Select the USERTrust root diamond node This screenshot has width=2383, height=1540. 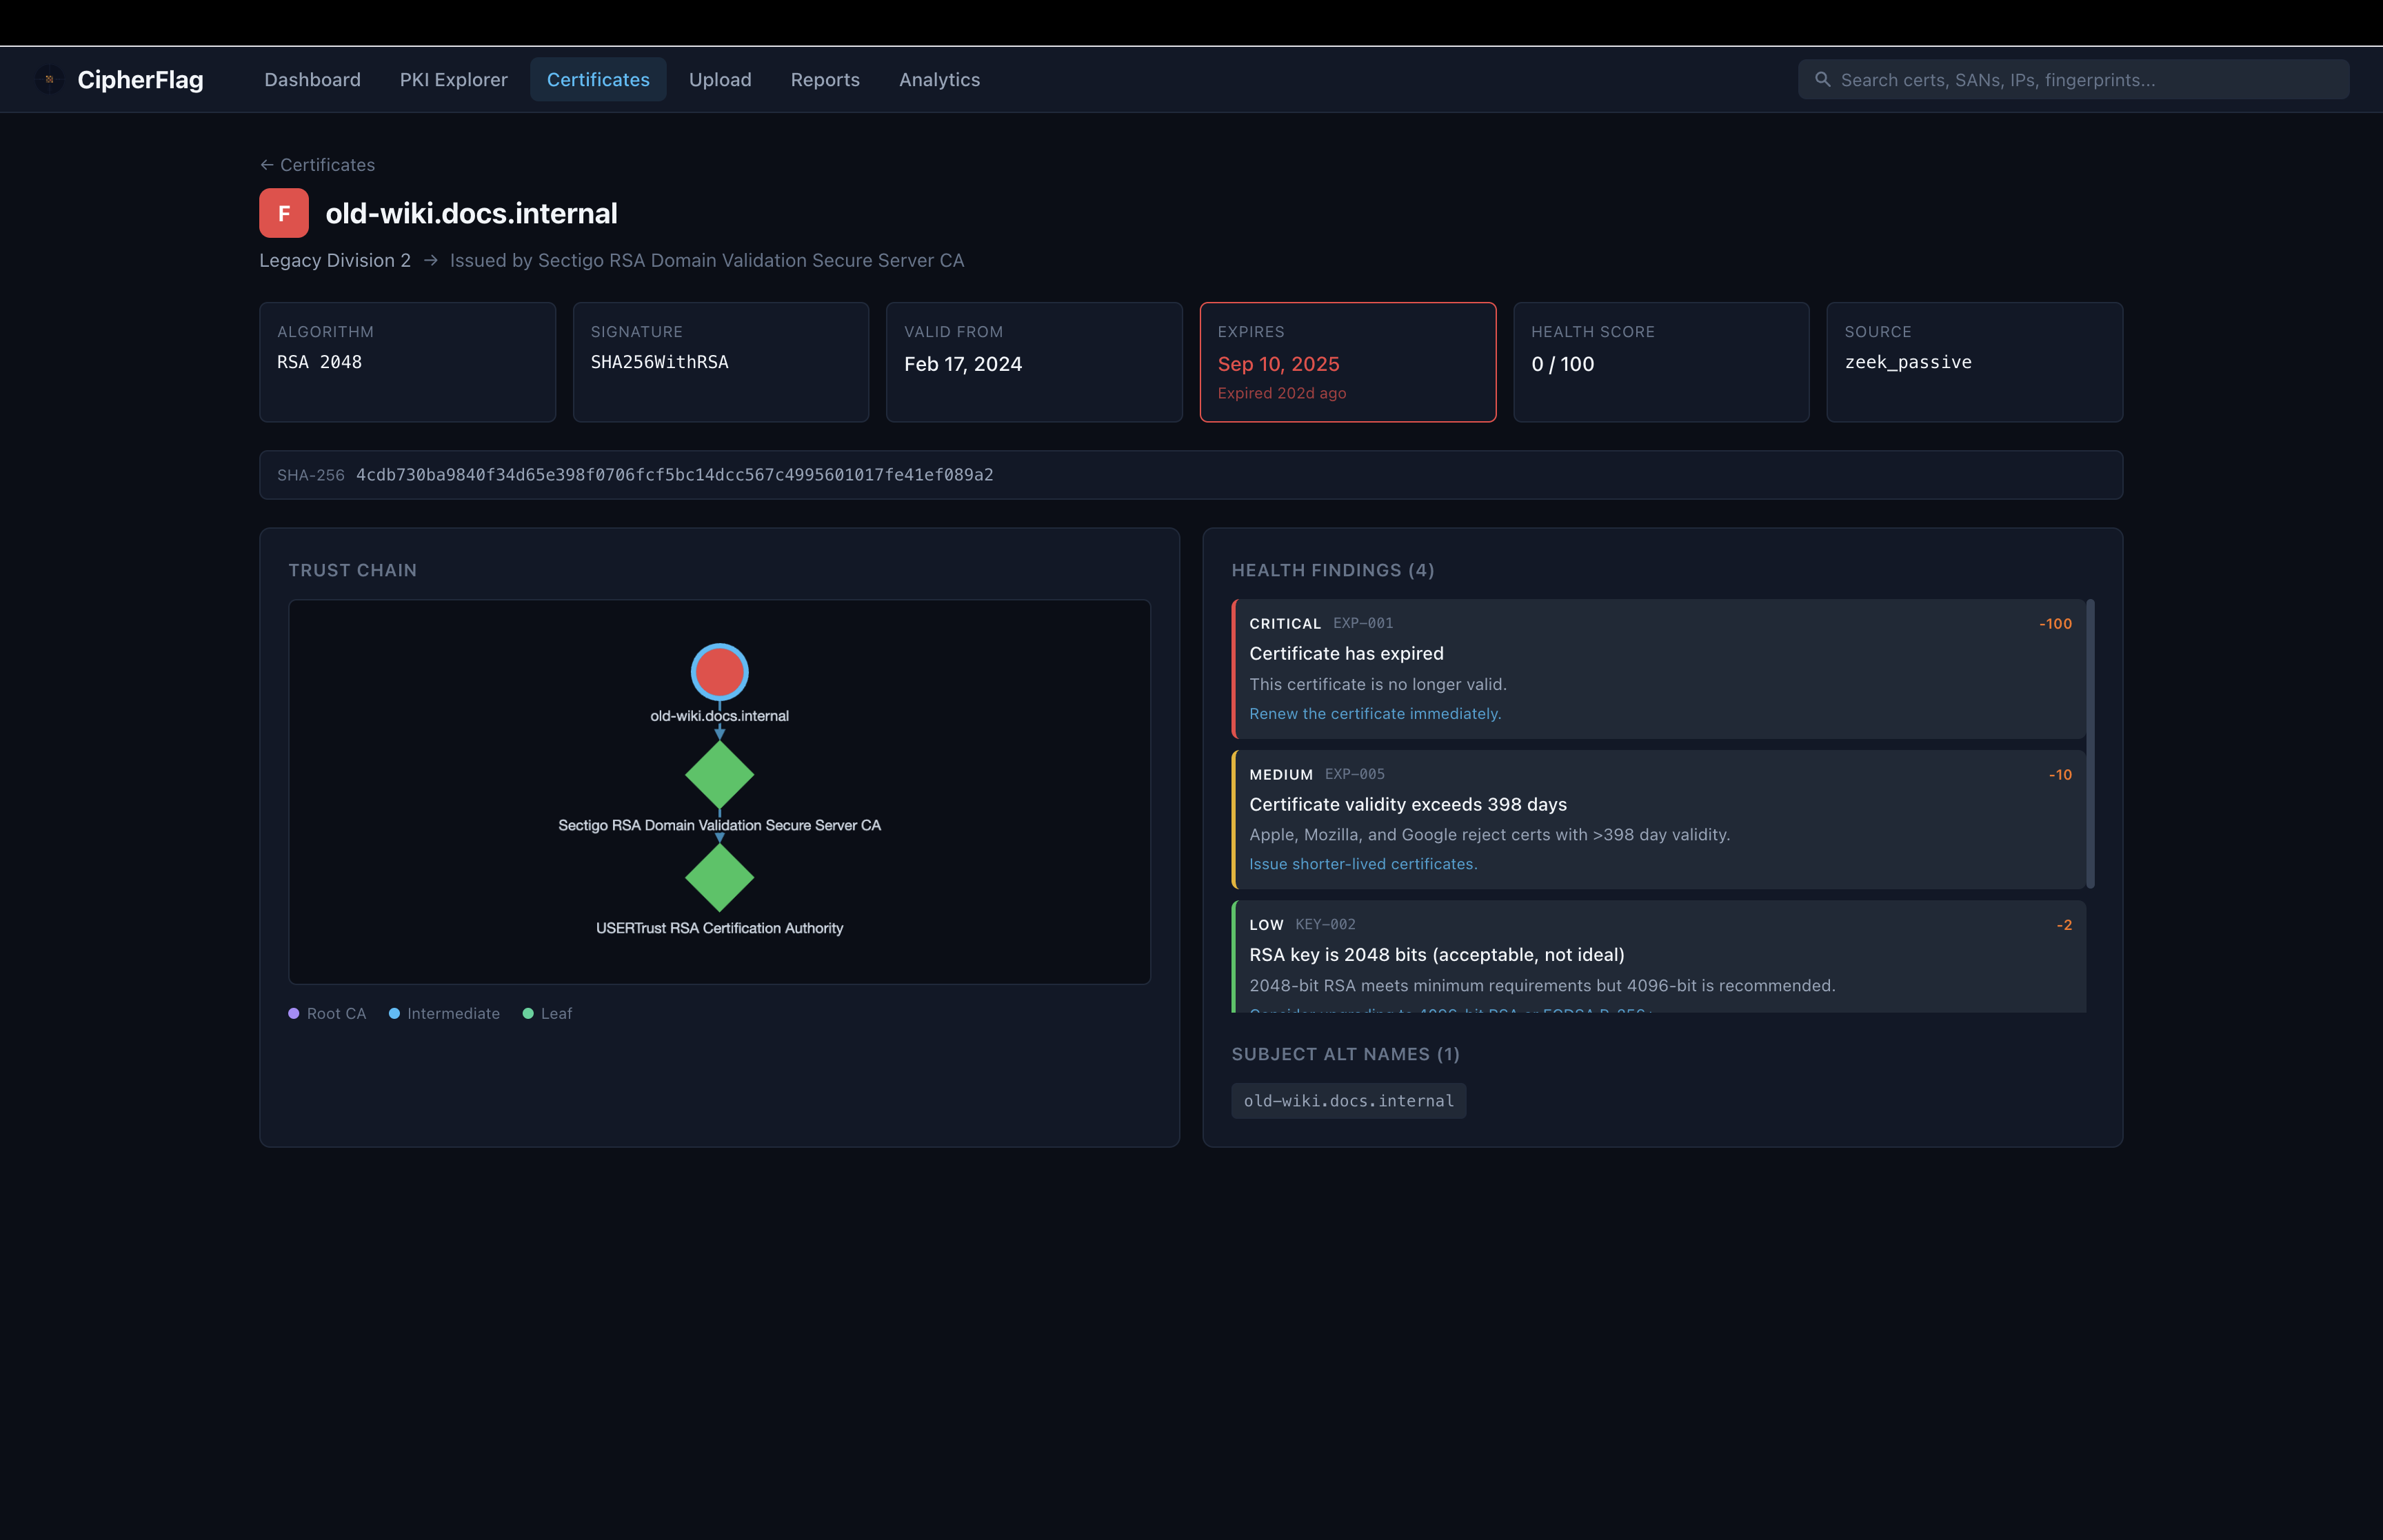coord(720,877)
